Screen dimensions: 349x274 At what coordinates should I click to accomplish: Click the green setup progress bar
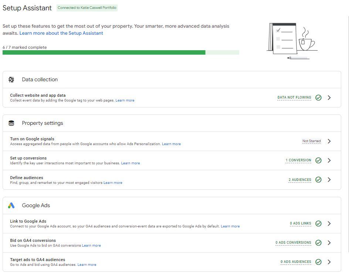(121, 52)
